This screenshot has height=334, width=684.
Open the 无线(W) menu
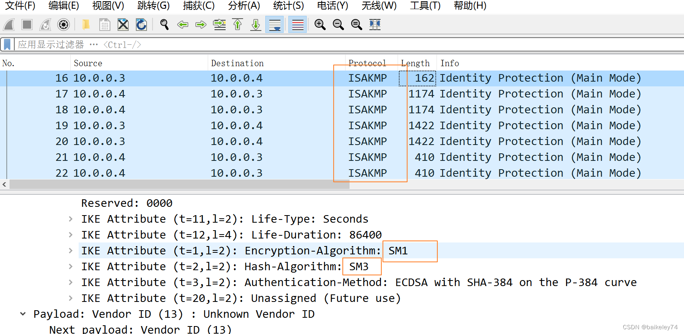(379, 6)
